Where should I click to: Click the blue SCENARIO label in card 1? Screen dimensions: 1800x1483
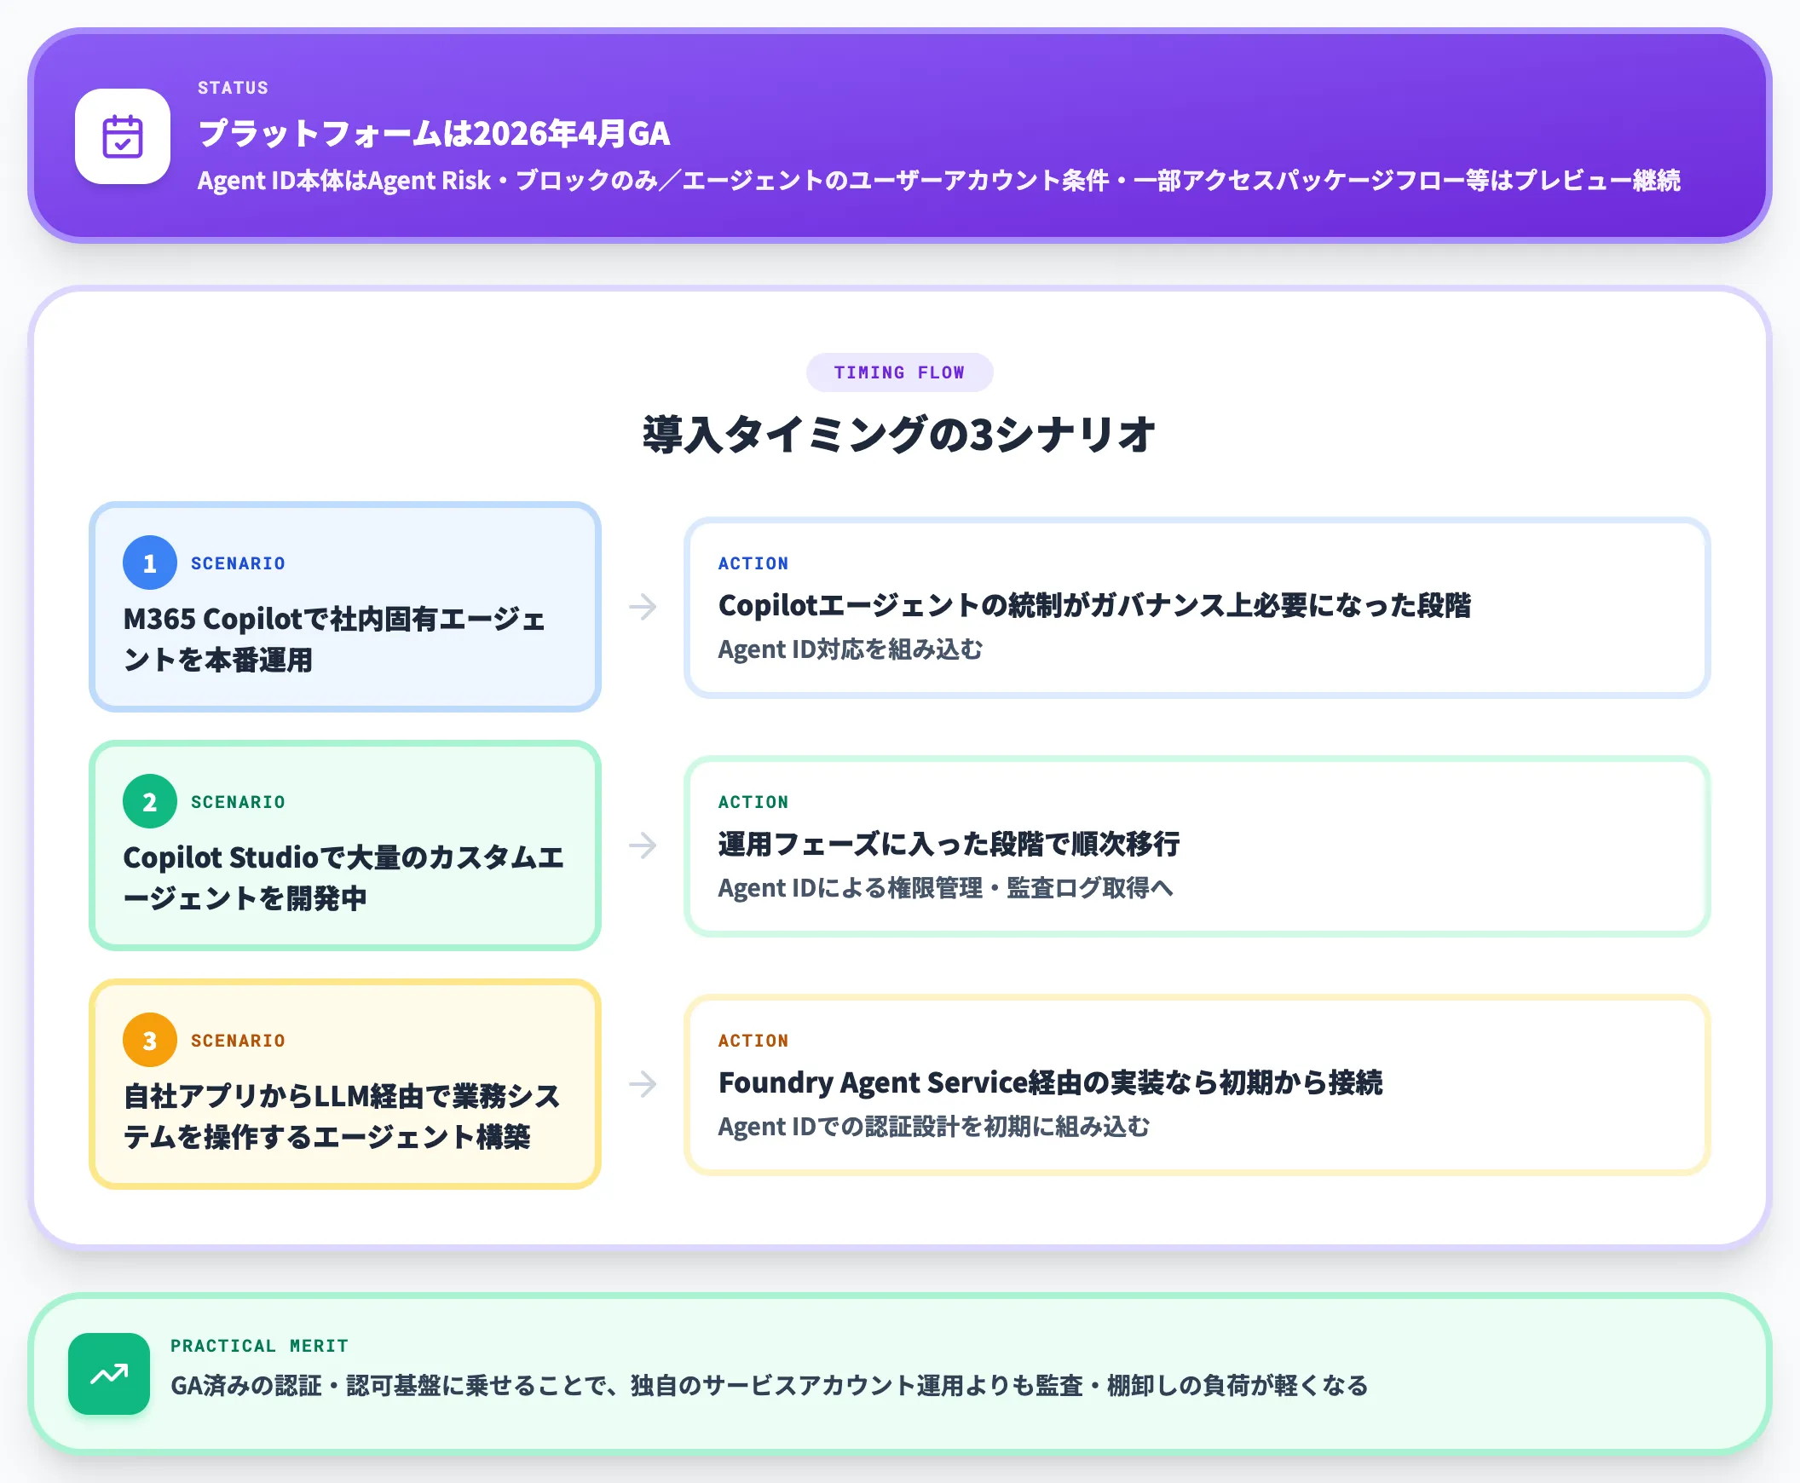[239, 563]
